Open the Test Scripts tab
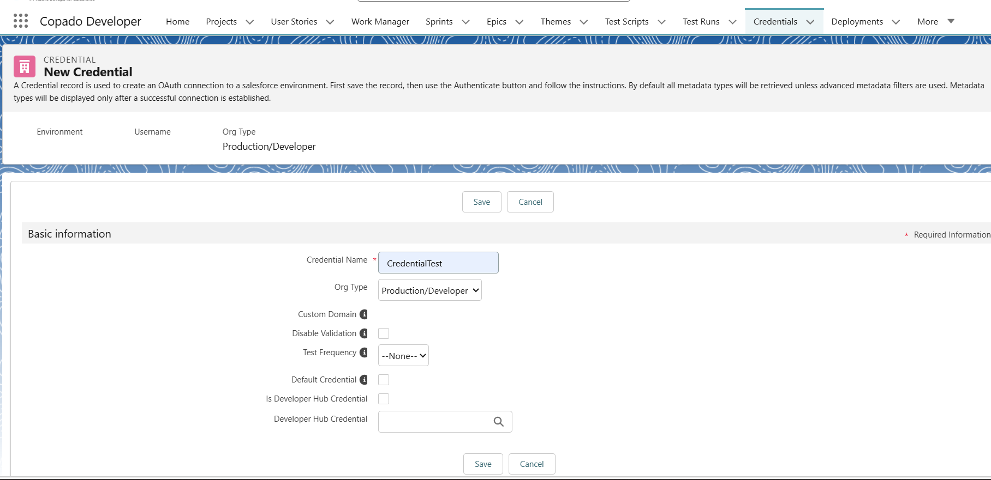This screenshot has height=480, width=991. (627, 21)
